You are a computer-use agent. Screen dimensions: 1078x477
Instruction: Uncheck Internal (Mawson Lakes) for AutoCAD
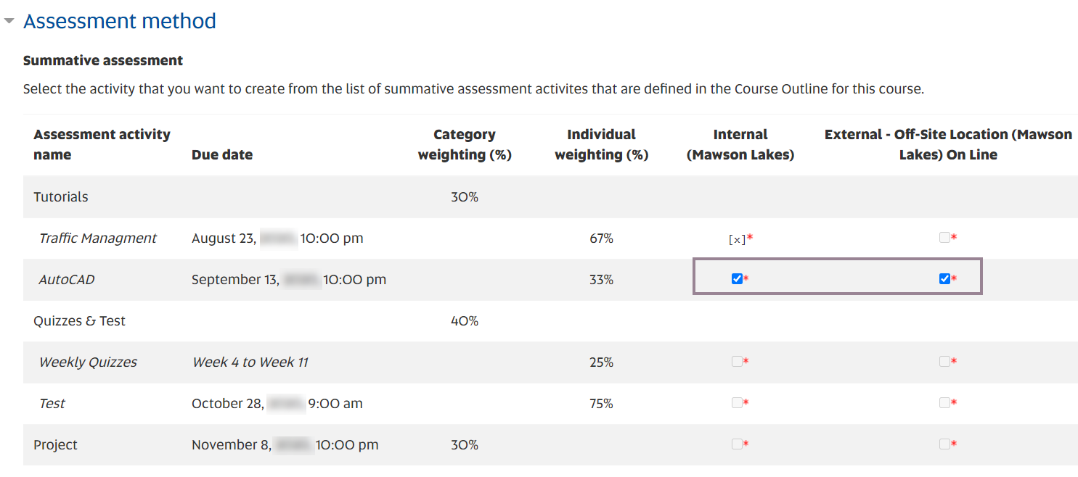[737, 278]
